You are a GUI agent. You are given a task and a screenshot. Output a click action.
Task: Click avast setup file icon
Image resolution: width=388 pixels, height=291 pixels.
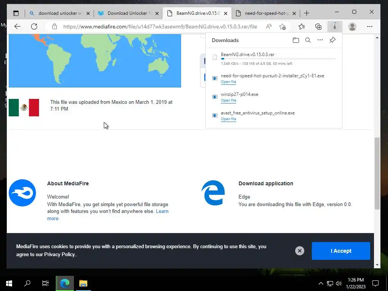(215, 115)
